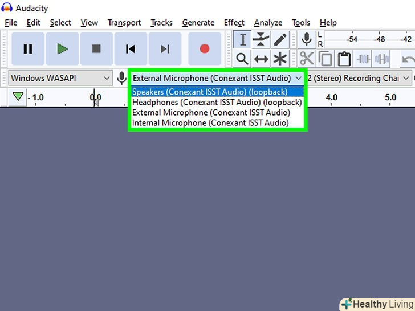This screenshot has height=311, width=415.
Task: Click the Trim audio outside selection icon
Action: coord(363,59)
